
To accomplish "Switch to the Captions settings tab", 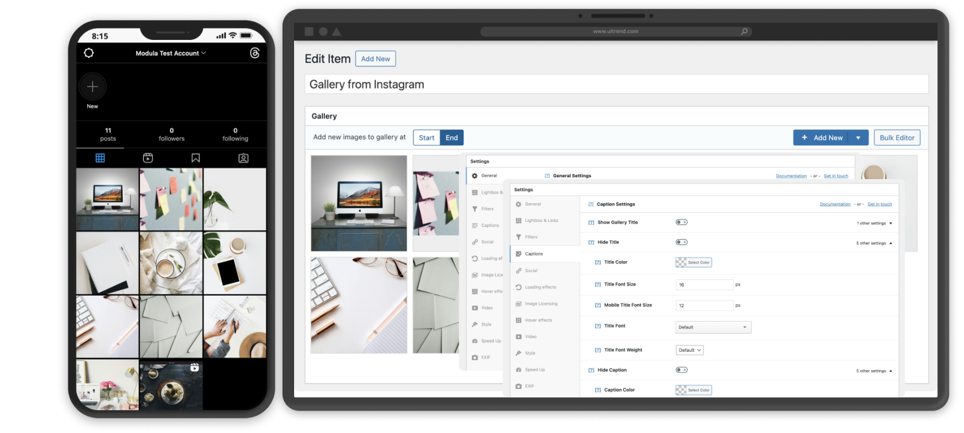I will click(534, 254).
